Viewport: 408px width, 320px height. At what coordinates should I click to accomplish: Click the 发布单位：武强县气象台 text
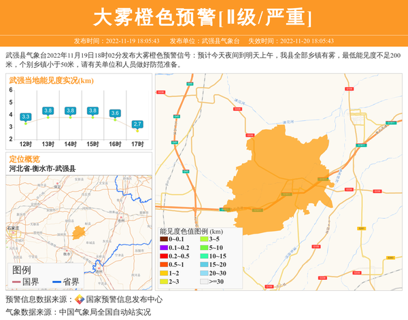tap(205, 41)
